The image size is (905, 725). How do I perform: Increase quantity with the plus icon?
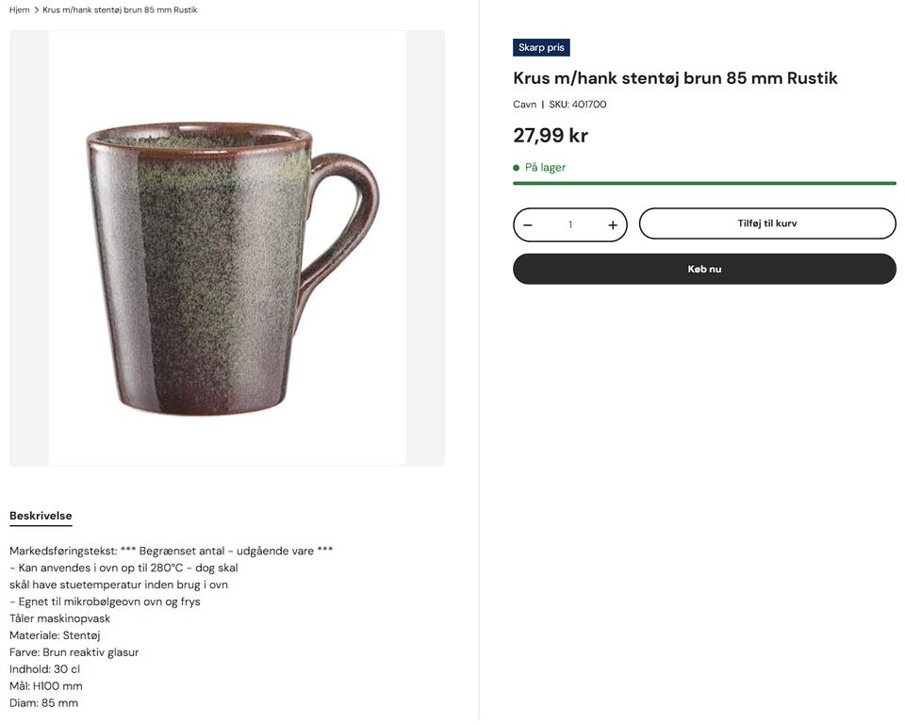point(613,225)
